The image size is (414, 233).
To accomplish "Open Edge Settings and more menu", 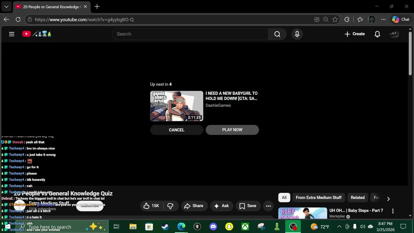I will coord(383,19).
